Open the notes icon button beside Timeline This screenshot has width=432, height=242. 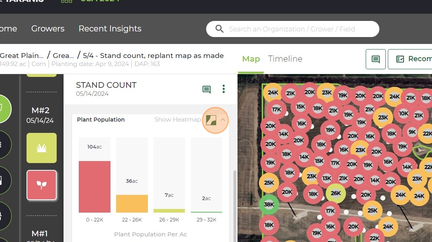[x=375, y=59]
